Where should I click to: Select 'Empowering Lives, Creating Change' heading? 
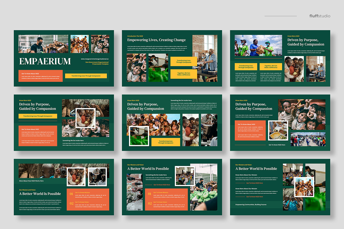coord(157,40)
